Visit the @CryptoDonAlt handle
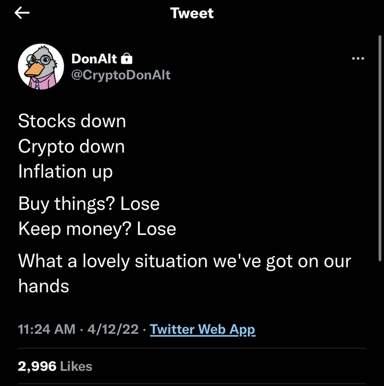The width and height of the screenshot is (384, 386). coord(121,75)
